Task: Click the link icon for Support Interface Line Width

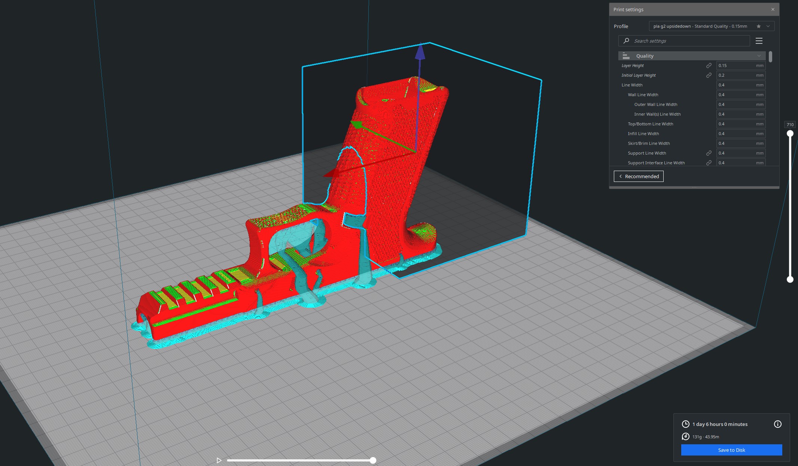Action: [709, 163]
